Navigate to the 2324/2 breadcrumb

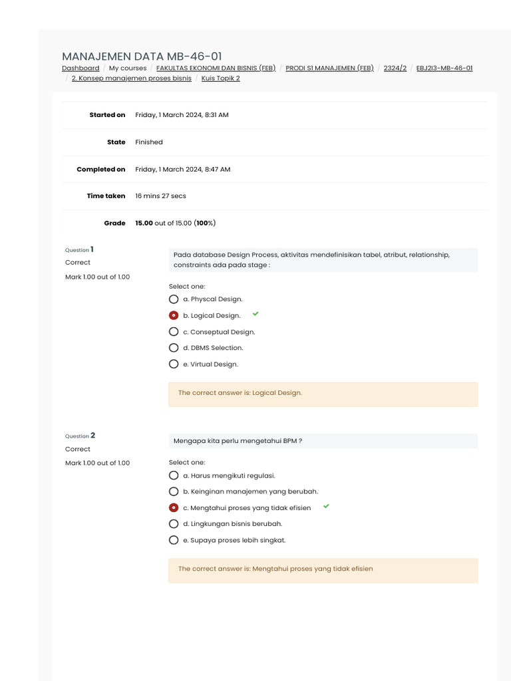tap(395, 68)
